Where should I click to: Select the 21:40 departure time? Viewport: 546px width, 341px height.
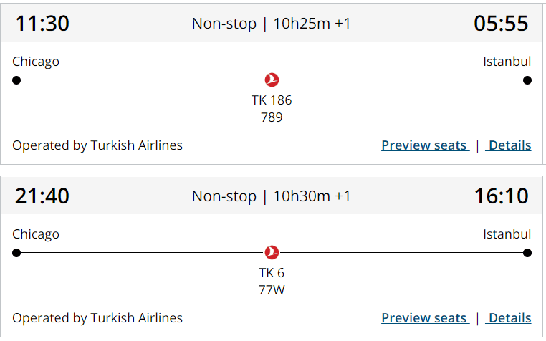point(42,196)
